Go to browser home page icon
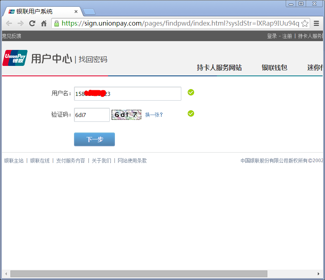325x280 pixels. [x=44, y=24]
